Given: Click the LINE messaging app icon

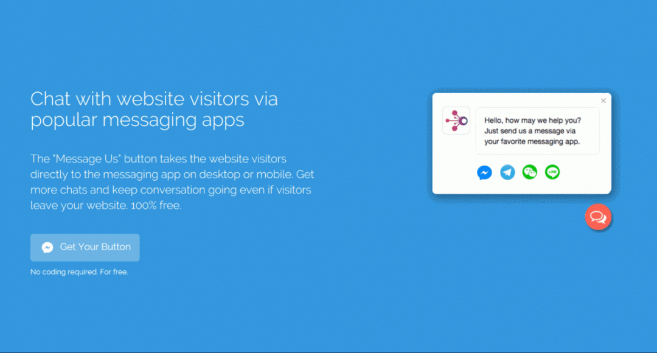Looking at the screenshot, I should click(552, 172).
